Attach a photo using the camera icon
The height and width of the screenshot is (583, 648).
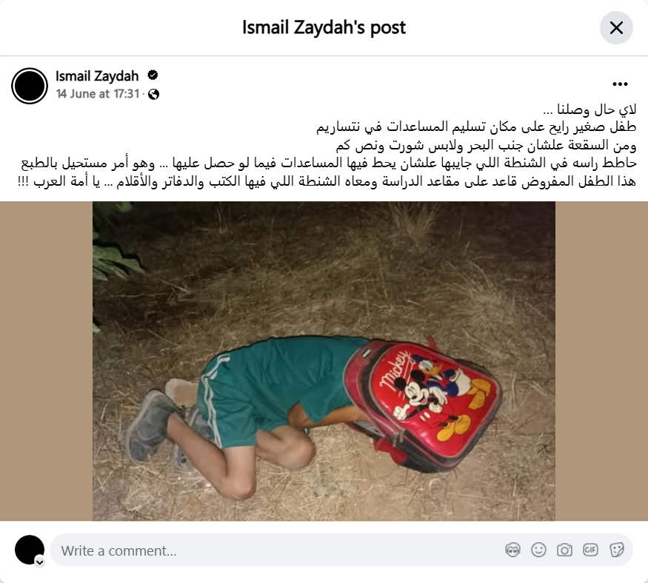pyautogui.click(x=564, y=550)
